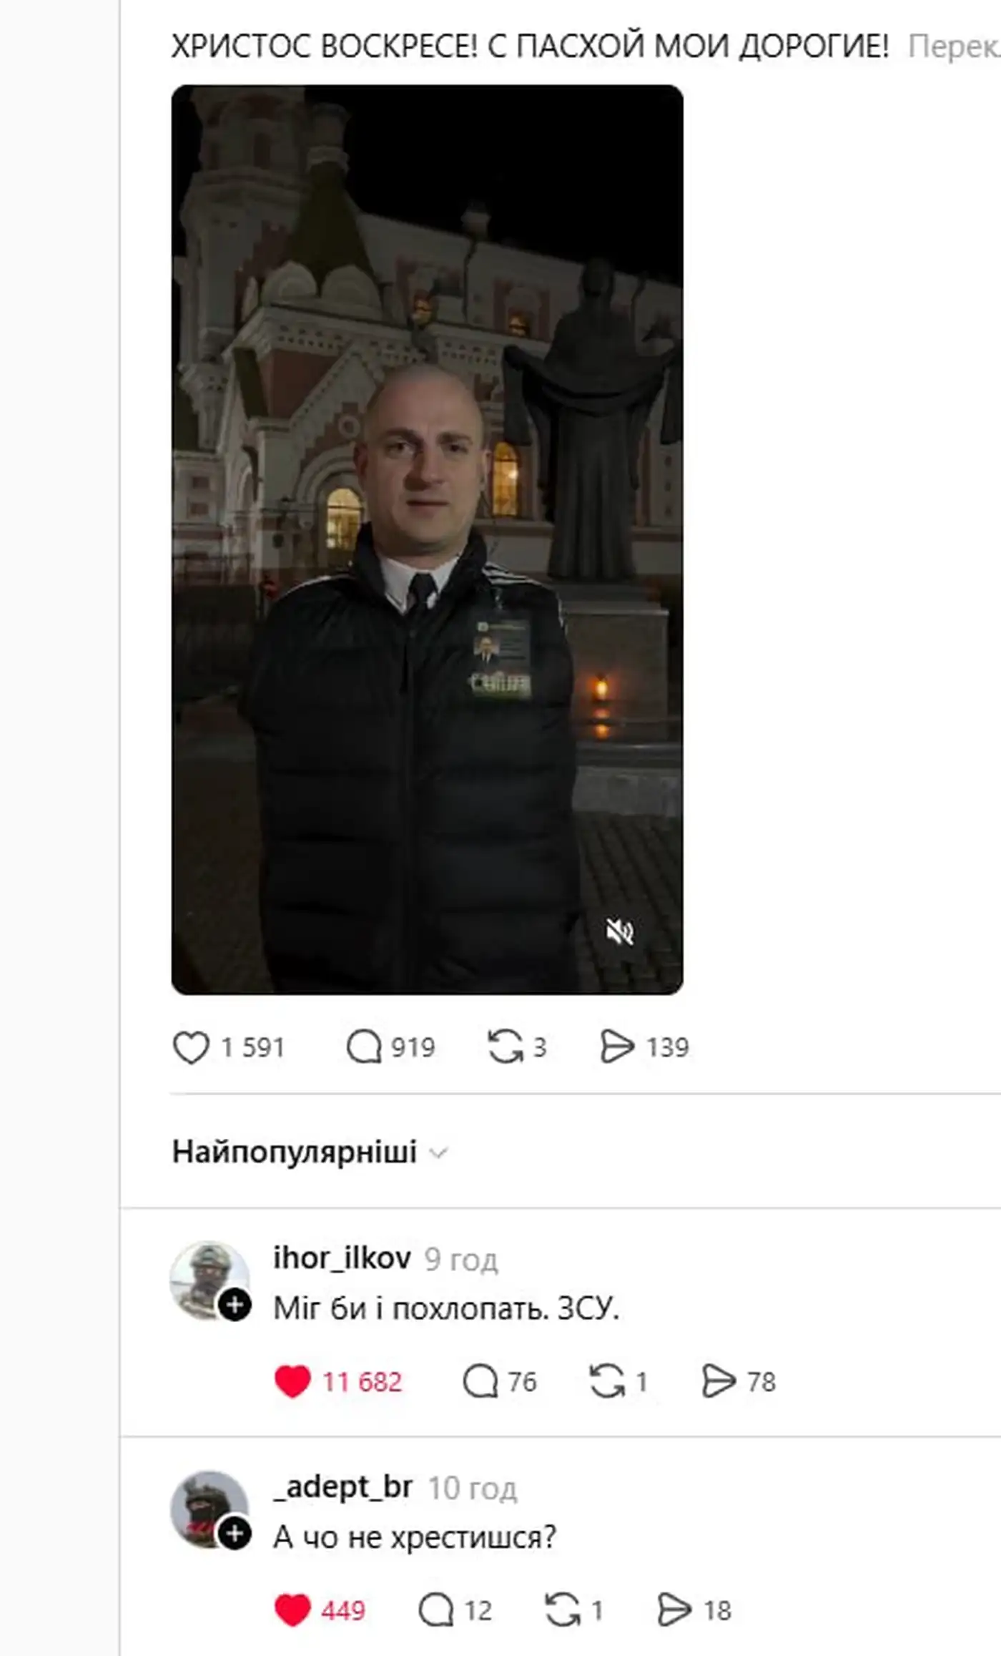
Task: Reply to ihor_ilkov's comment with 76 replies
Action: point(480,1381)
